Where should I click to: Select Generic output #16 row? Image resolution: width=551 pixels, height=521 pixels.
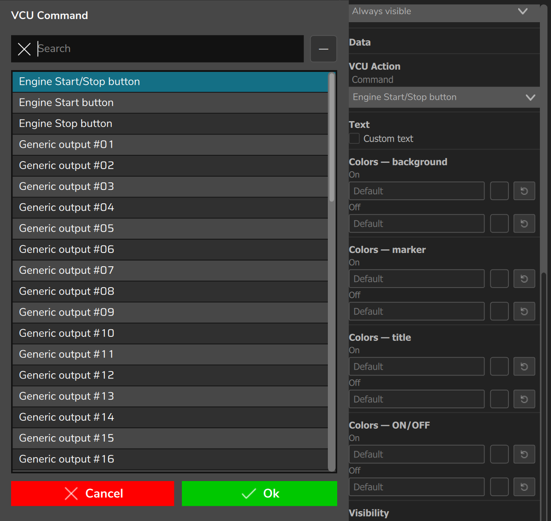[x=170, y=459]
